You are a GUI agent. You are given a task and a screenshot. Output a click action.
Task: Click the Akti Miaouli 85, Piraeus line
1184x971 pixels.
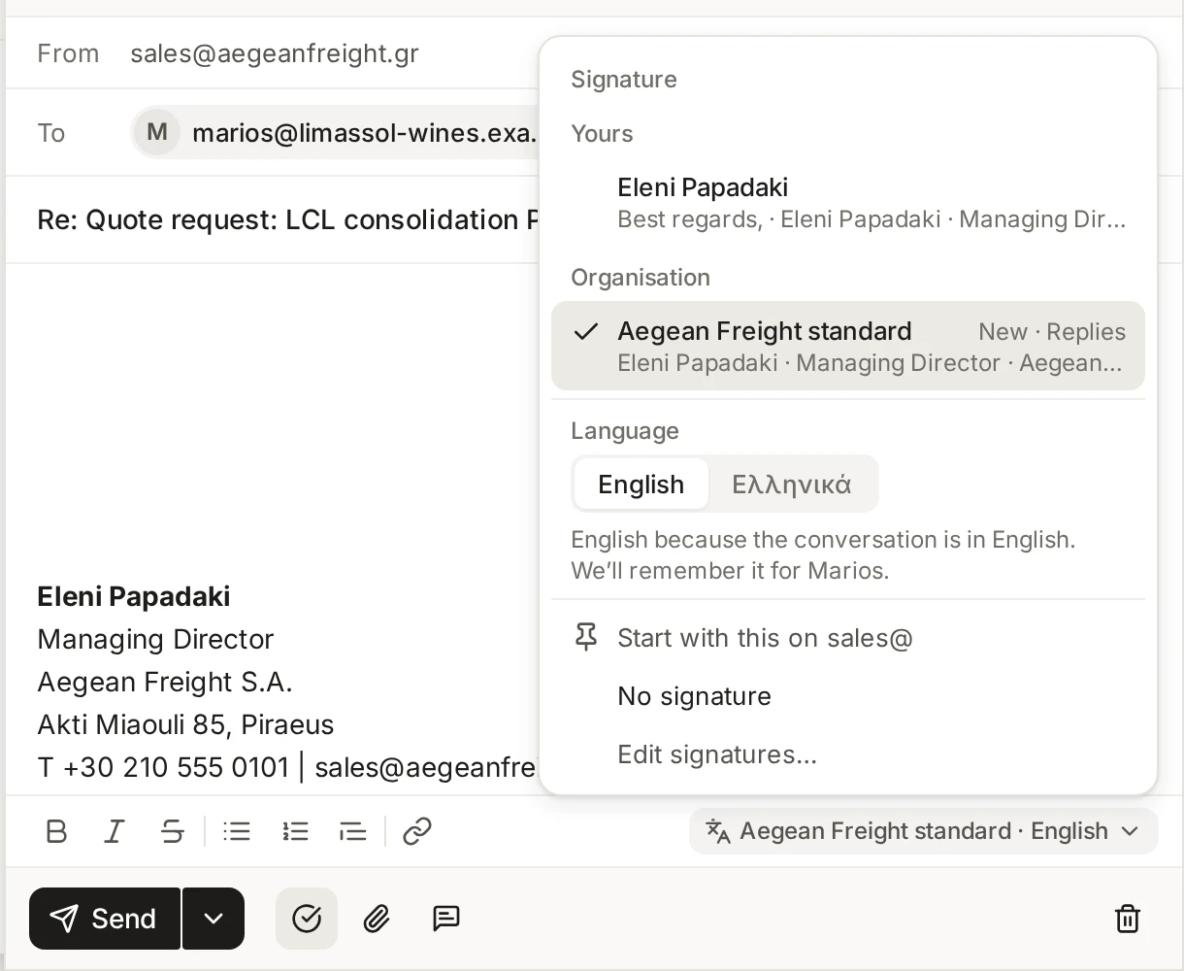(x=185, y=724)
